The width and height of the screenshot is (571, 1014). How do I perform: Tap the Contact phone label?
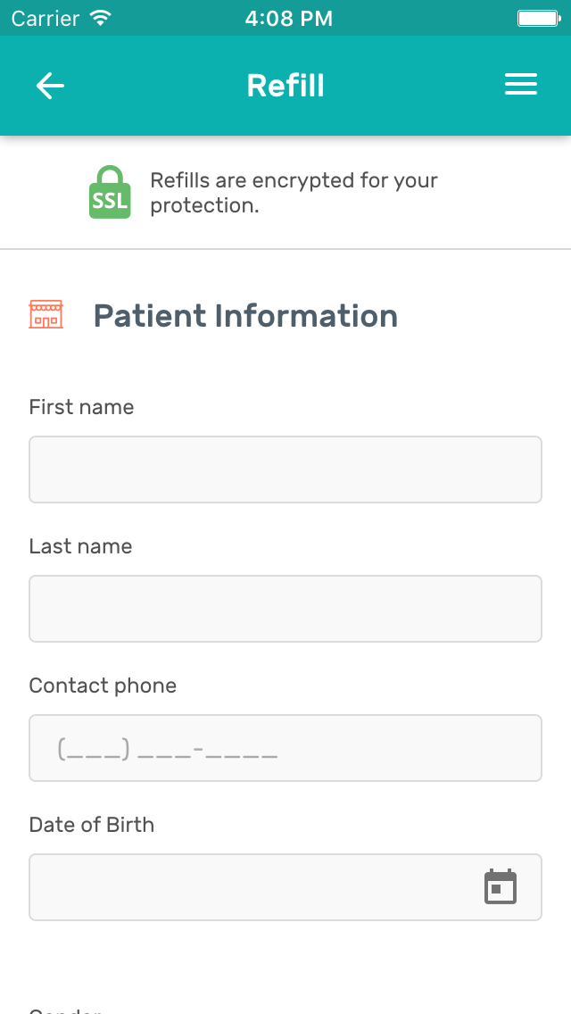click(103, 686)
